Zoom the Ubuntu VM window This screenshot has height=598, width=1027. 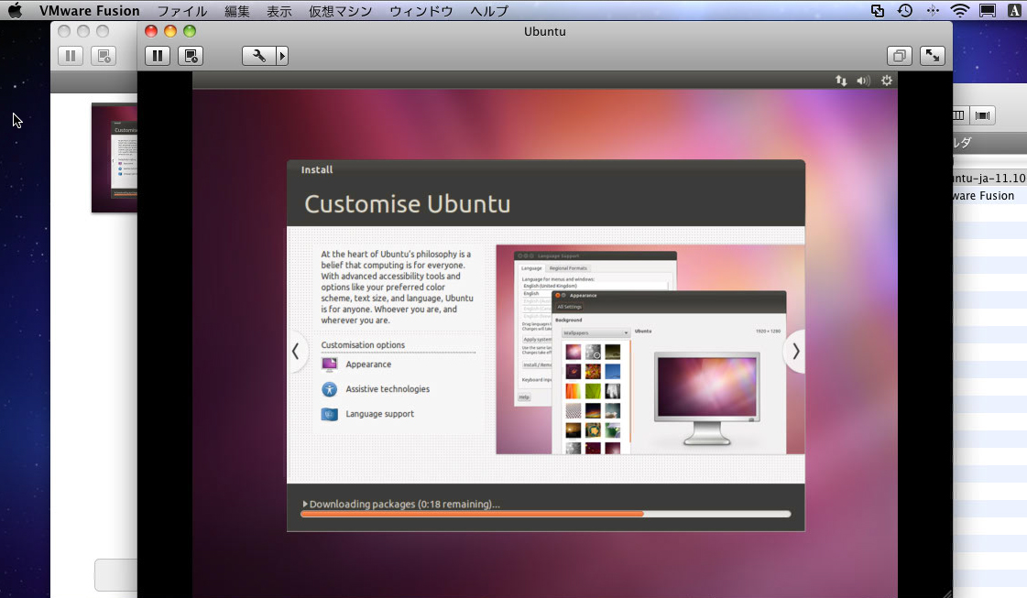(190, 31)
